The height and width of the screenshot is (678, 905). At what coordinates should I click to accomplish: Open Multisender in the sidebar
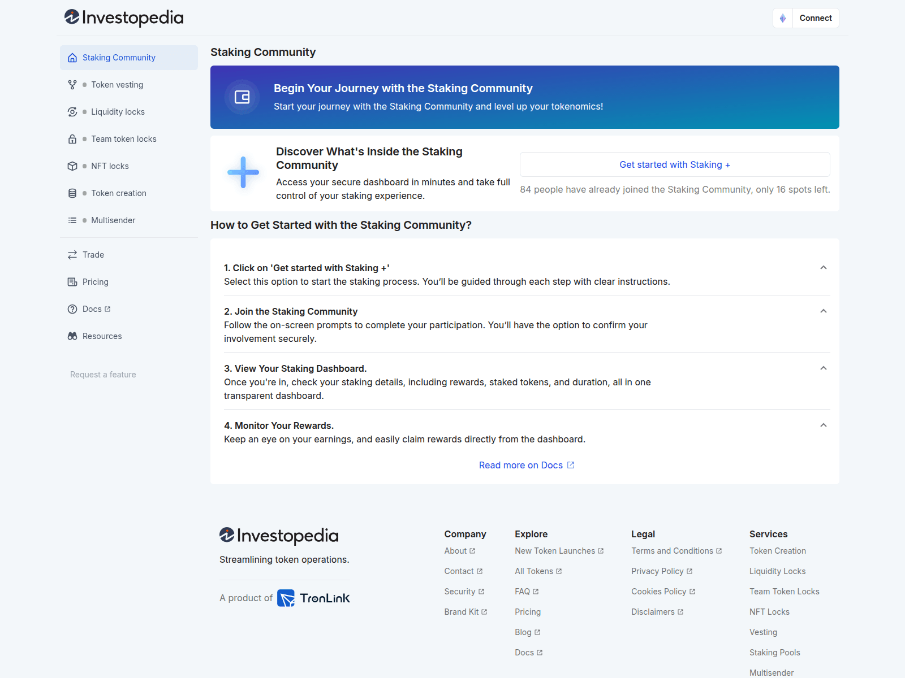tap(129, 220)
